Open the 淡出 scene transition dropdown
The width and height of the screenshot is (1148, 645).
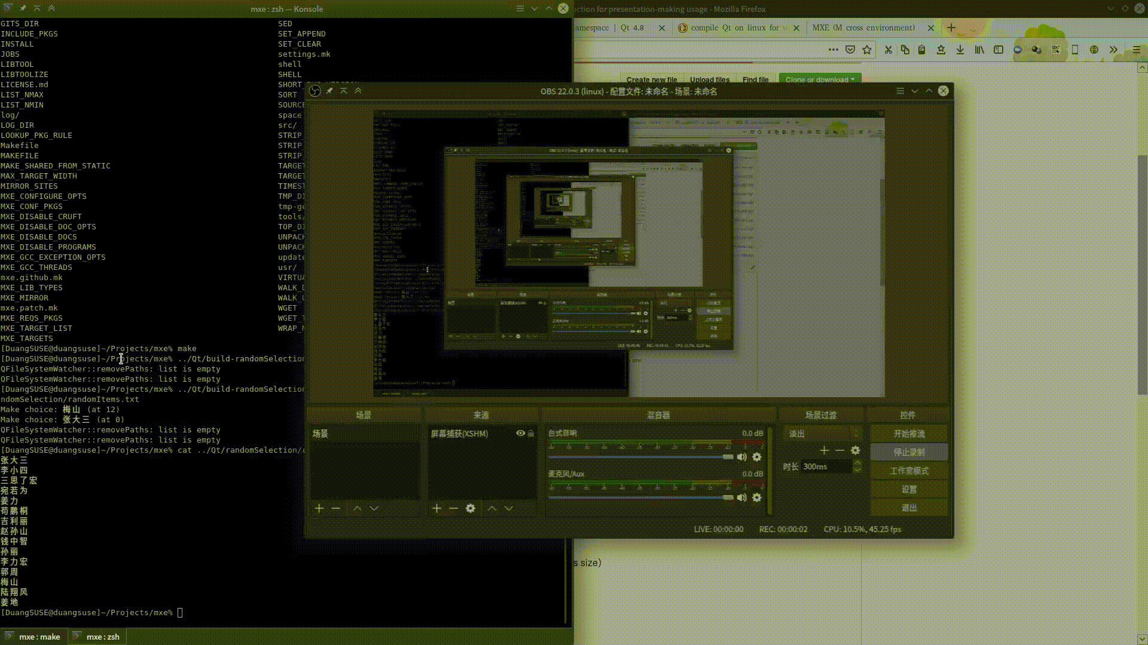click(x=823, y=434)
